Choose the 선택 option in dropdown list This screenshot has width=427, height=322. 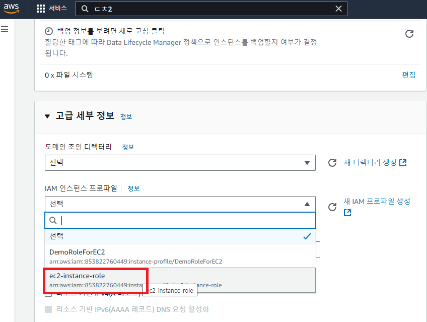tap(180, 236)
